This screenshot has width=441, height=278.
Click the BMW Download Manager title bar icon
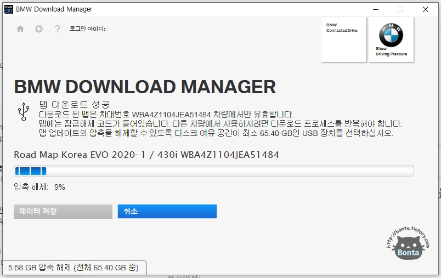(x=9, y=9)
